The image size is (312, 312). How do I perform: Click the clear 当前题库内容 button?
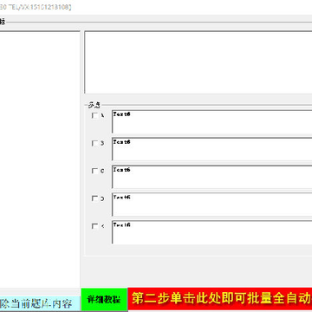coord(40,304)
